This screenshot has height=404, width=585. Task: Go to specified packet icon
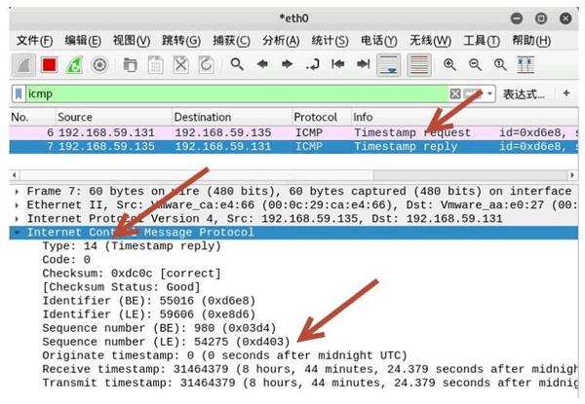313,65
